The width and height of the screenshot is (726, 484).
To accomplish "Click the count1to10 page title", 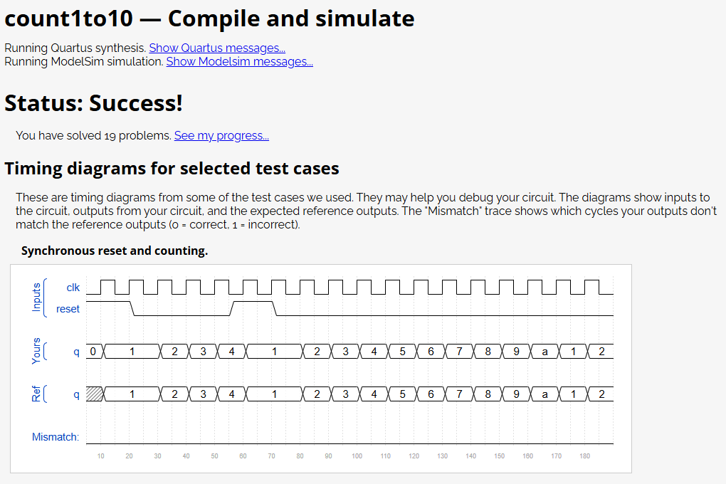I will pyautogui.click(x=69, y=19).
